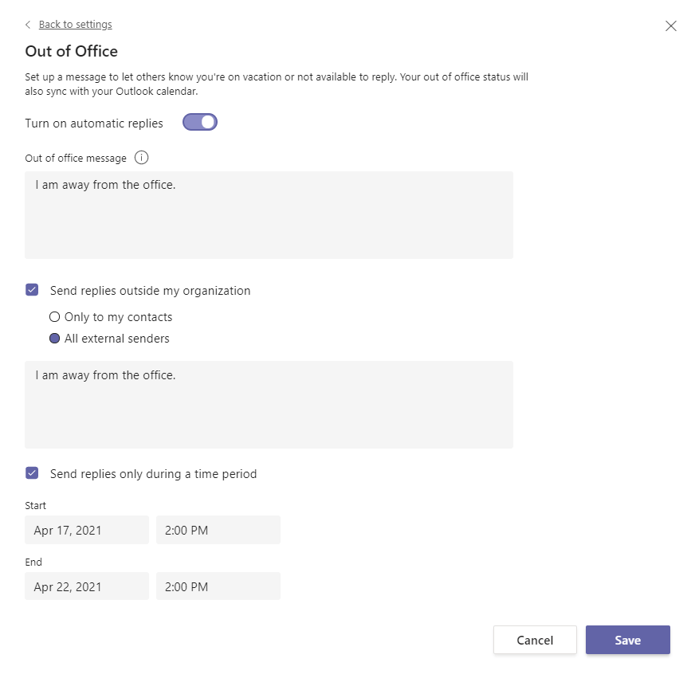The height and width of the screenshot is (682, 691).
Task: Close the dialog with the X icon
Action: [670, 25]
